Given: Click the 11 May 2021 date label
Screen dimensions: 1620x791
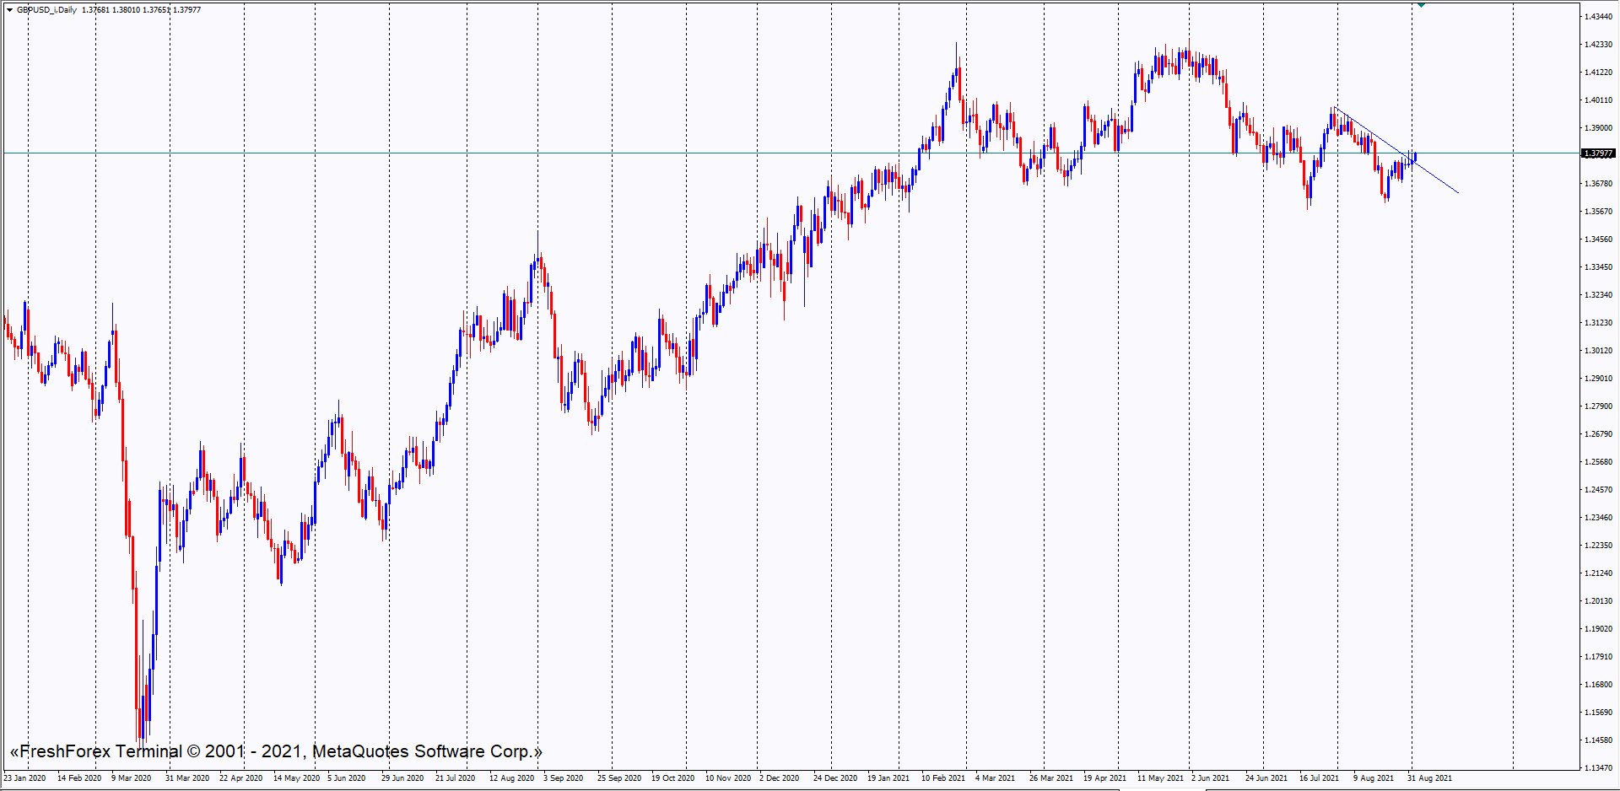Looking at the screenshot, I should 1160,778.
